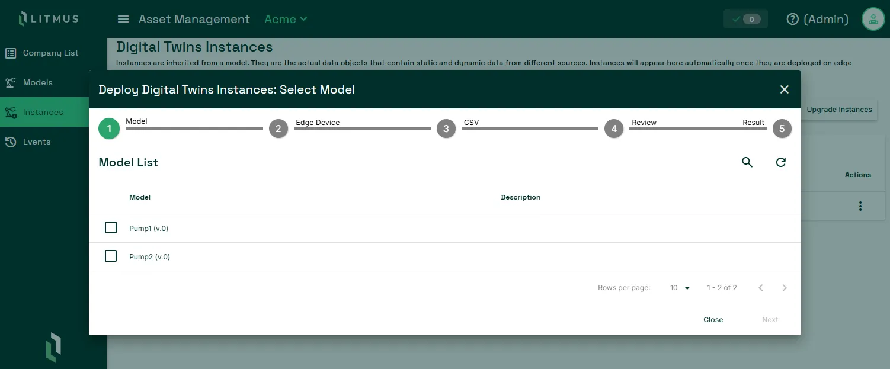890x369 pixels.
Task: Open Events in sidebar
Action: point(37,142)
